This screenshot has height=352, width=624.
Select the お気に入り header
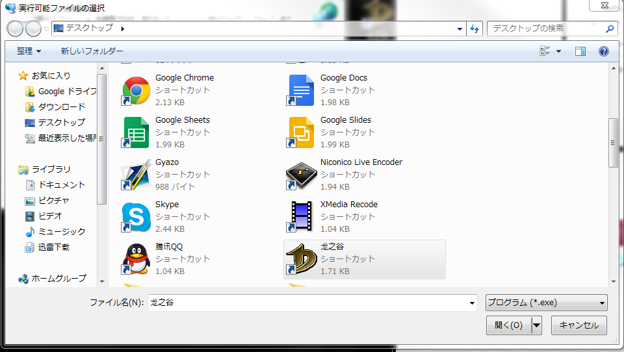coord(45,75)
